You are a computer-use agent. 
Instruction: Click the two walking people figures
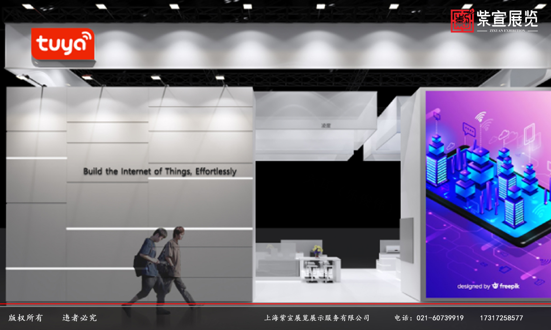point(161,268)
